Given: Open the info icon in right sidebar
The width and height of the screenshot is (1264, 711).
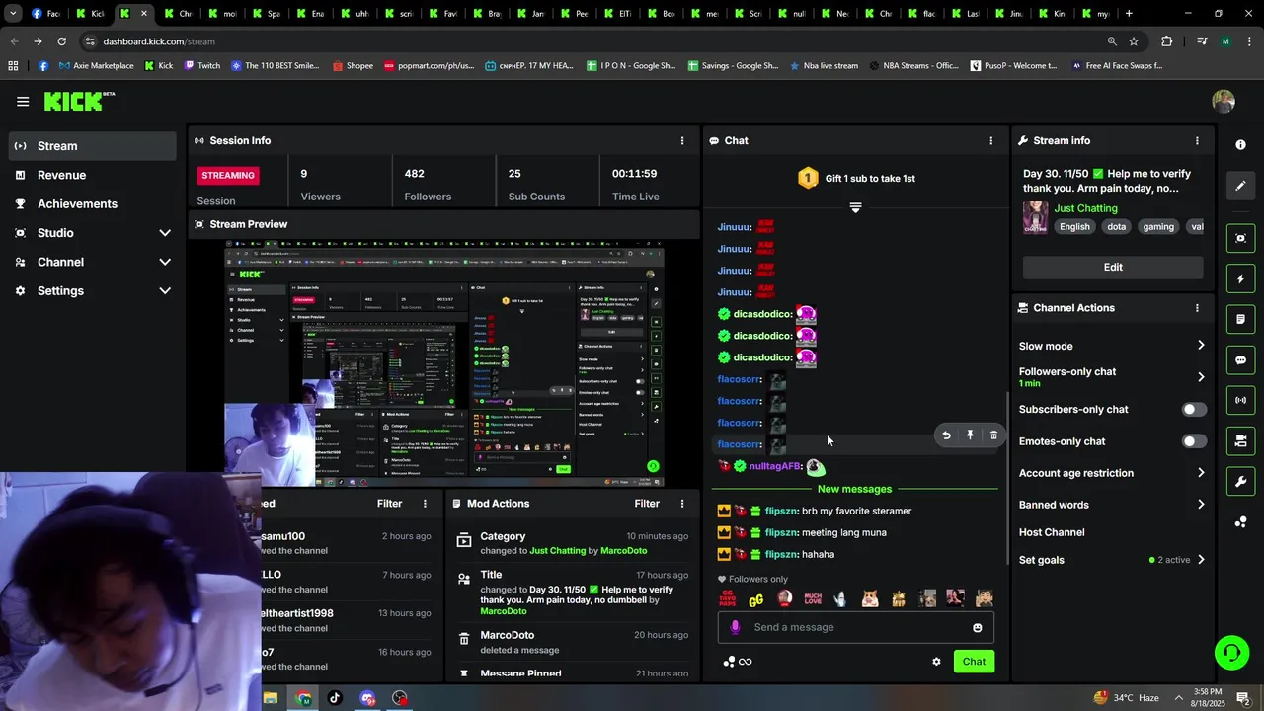Looking at the screenshot, I should (1240, 144).
